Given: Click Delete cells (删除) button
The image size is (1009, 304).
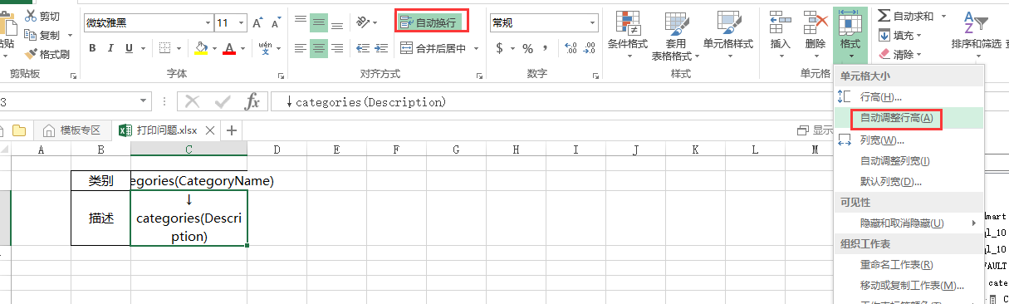Looking at the screenshot, I should tap(815, 35).
